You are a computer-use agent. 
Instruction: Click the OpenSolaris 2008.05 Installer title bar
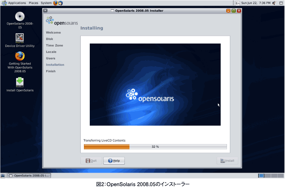coord(139,11)
